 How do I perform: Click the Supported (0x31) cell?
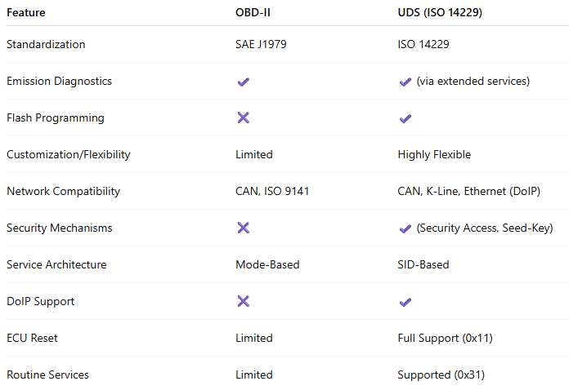(x=442, y=375)
